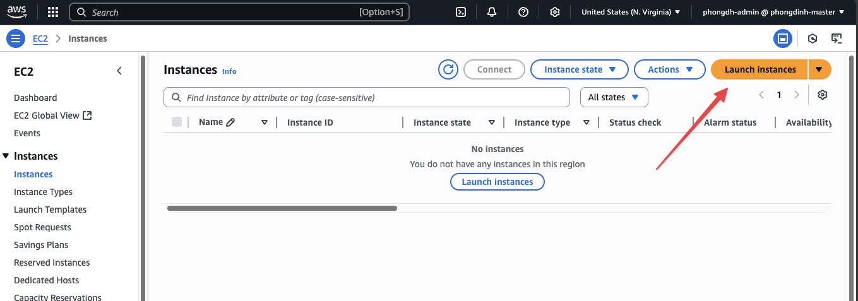This screenshot has width=858, height=301.
Task: Open the Info link beside Instances
Action: [x=229, y=71]
